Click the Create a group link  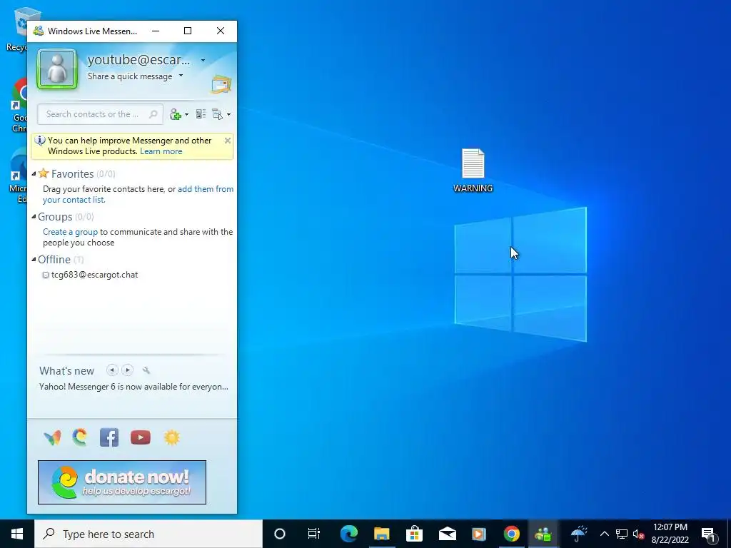pyautogui.click(x=71, y=232)
